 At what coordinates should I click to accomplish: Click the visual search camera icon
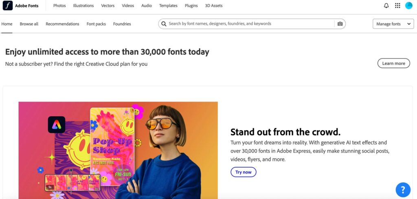click(x=340, y=24)
